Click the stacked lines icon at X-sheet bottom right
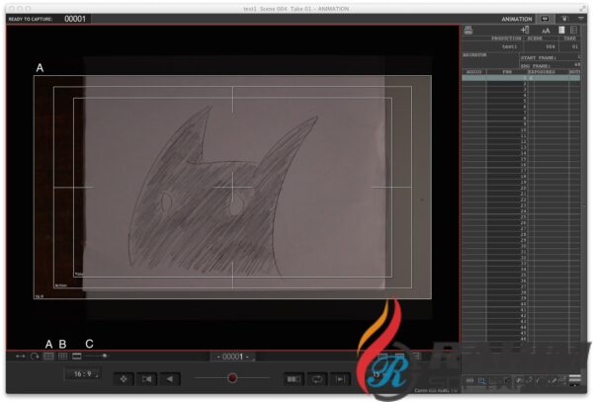The width and height of the screenshot is (593, 402). [574, 379]
